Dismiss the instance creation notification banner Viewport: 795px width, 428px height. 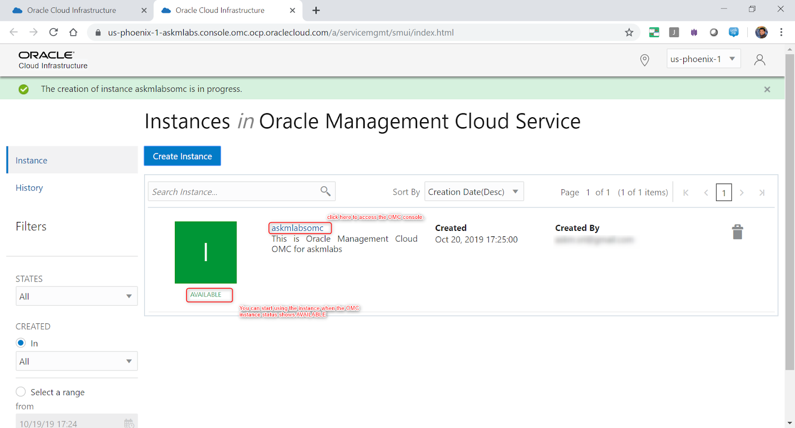pyautogui.click(x=767, y=89)
